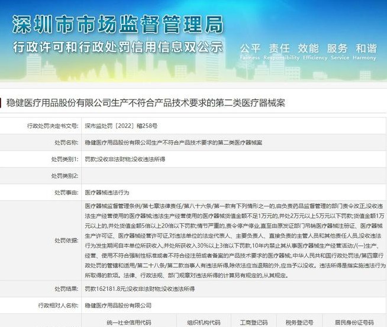Select the 处罚名称 label
Screen dimensions: 387x327
pos(66,142)
